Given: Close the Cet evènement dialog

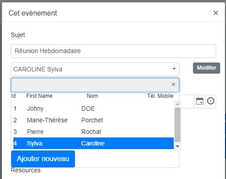Looking at the screenshot, I should click(x=216, y=13).
